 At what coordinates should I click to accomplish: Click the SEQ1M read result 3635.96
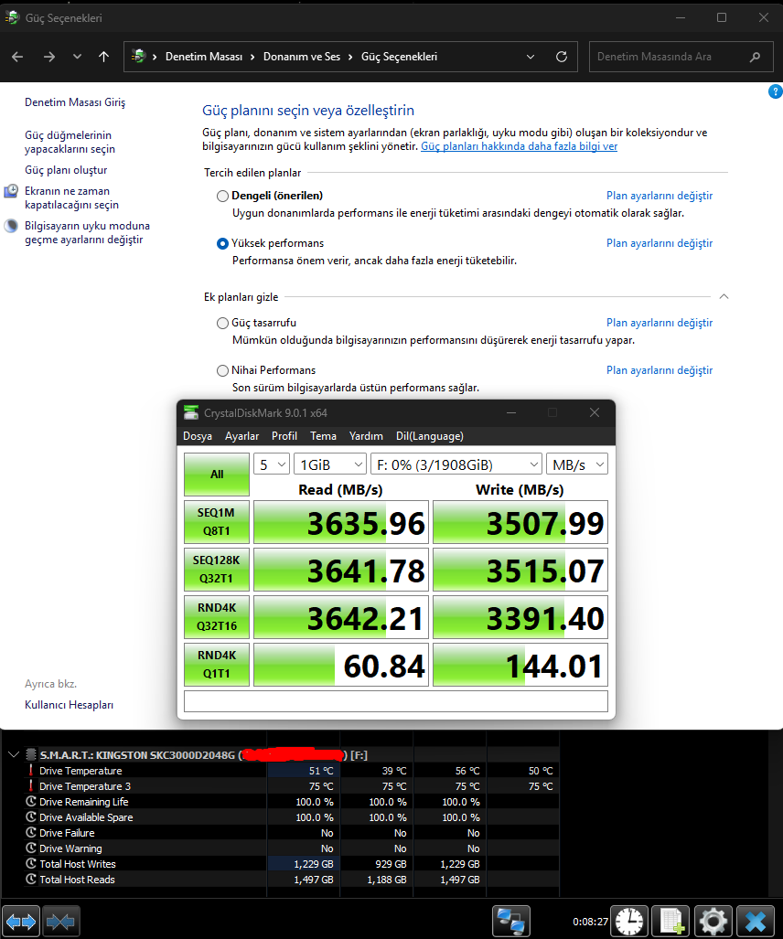pos(341,522)
